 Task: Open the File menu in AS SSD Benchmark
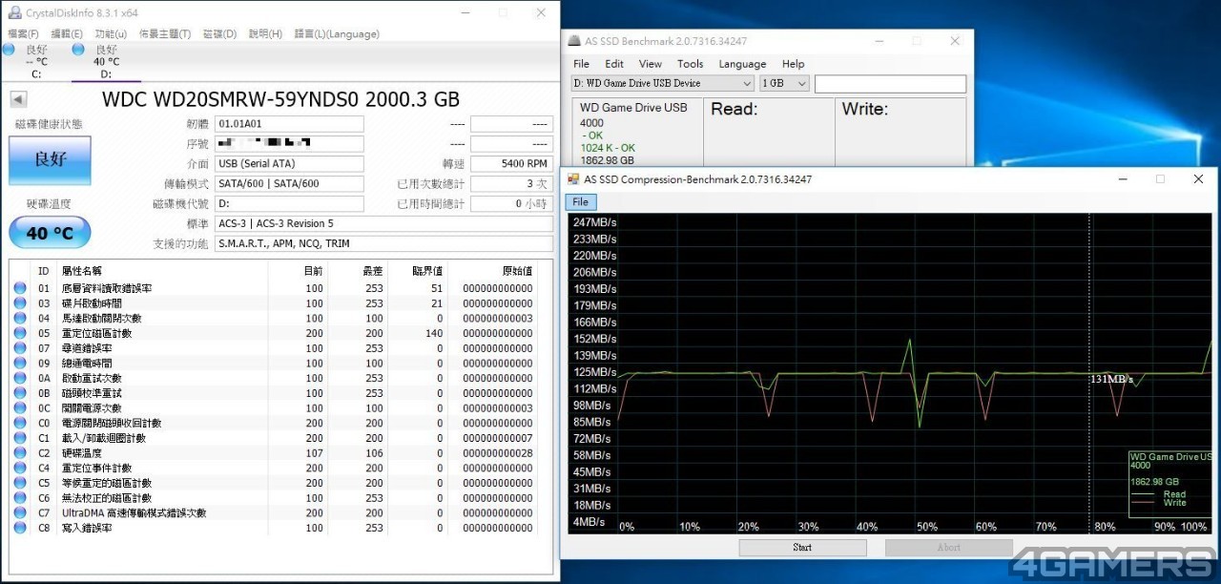coord(581,64)
